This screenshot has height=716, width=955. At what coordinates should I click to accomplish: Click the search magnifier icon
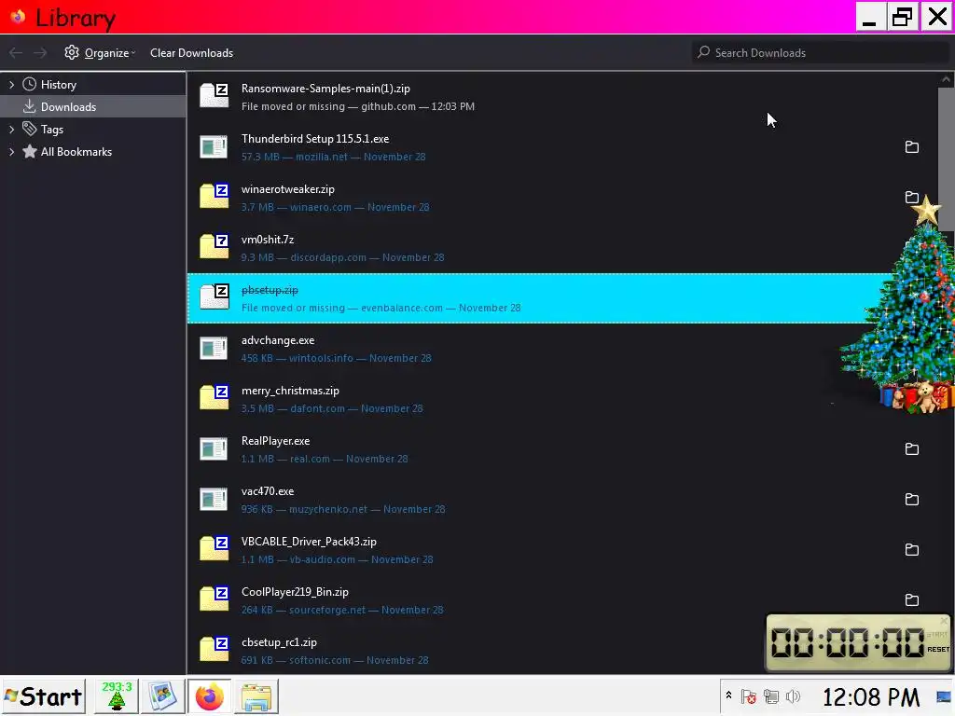click(x=703, y=52)
